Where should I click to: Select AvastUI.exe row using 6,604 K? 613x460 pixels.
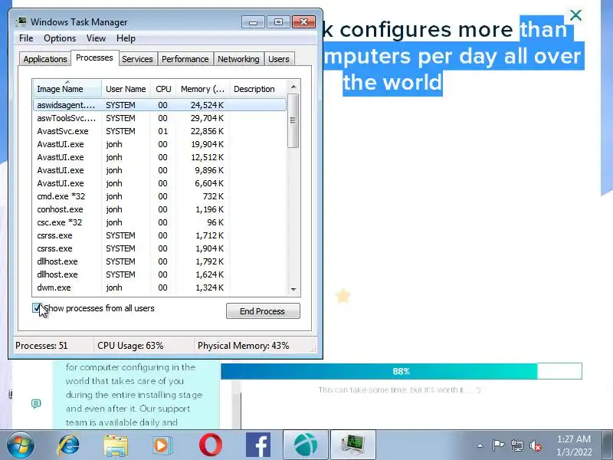159,183
